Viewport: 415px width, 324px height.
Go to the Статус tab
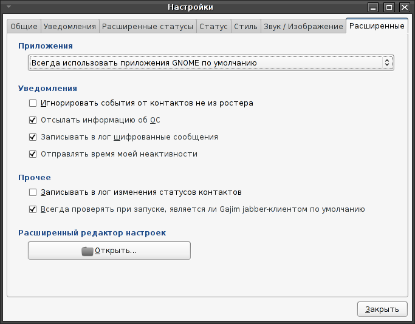tap(214, 26)
